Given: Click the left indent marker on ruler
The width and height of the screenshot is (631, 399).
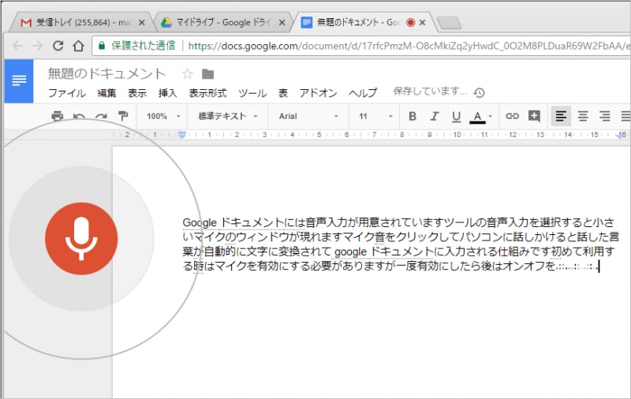Looking at the screenshot, I should tap(182, 135).
